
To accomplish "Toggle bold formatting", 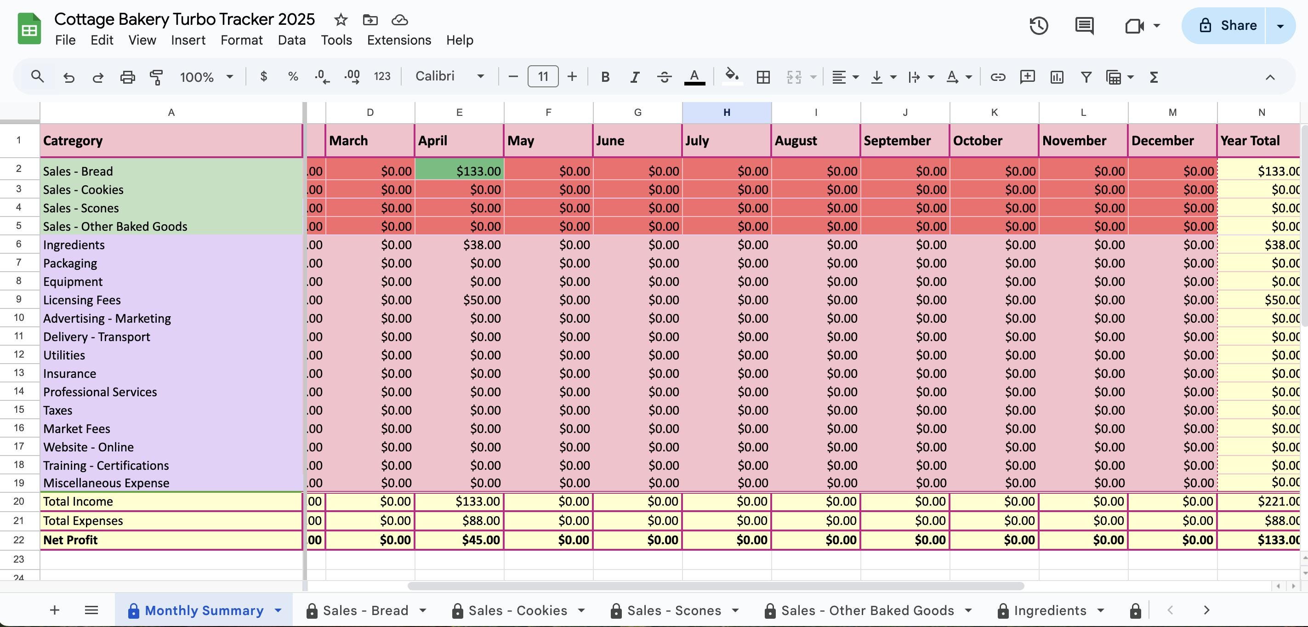I will (605, 77).
